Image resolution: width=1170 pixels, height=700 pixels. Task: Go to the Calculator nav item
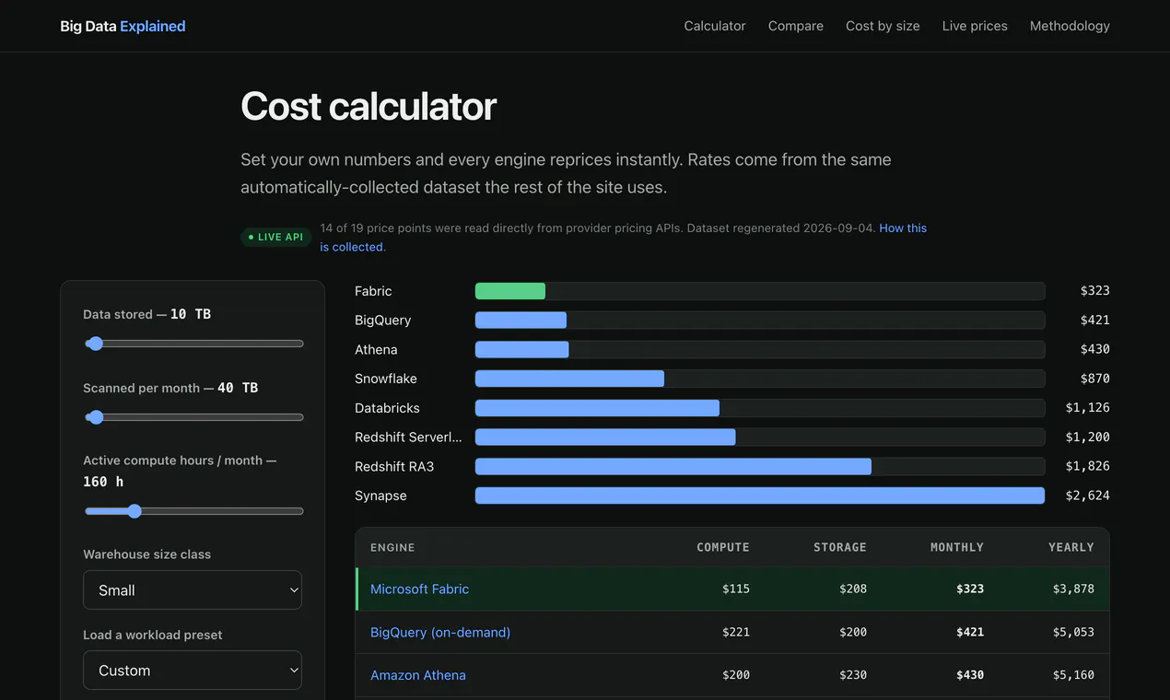(715, 26)
